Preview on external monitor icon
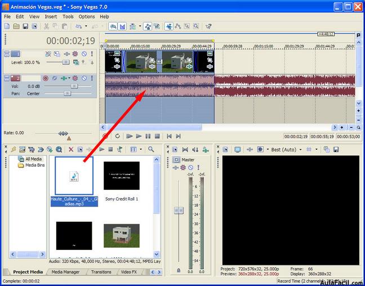The width and height of the screenshot is (365, 286). [237, 149]
